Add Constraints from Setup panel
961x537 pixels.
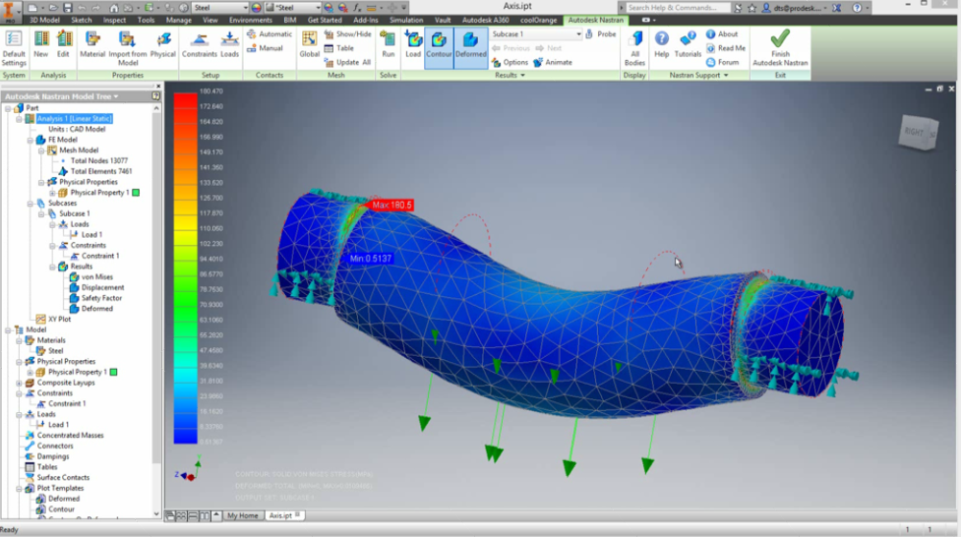click(200, 44)
